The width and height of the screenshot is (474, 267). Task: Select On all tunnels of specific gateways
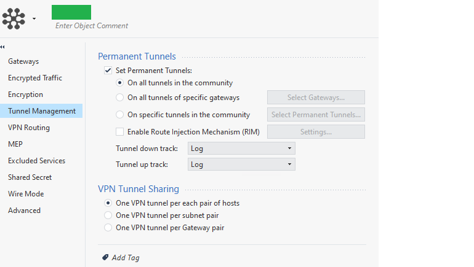119,98
